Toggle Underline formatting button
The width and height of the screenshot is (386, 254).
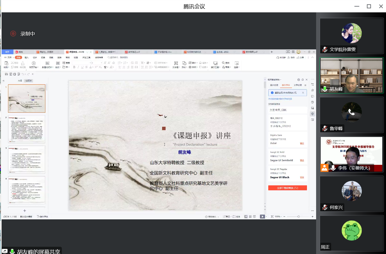82,67
